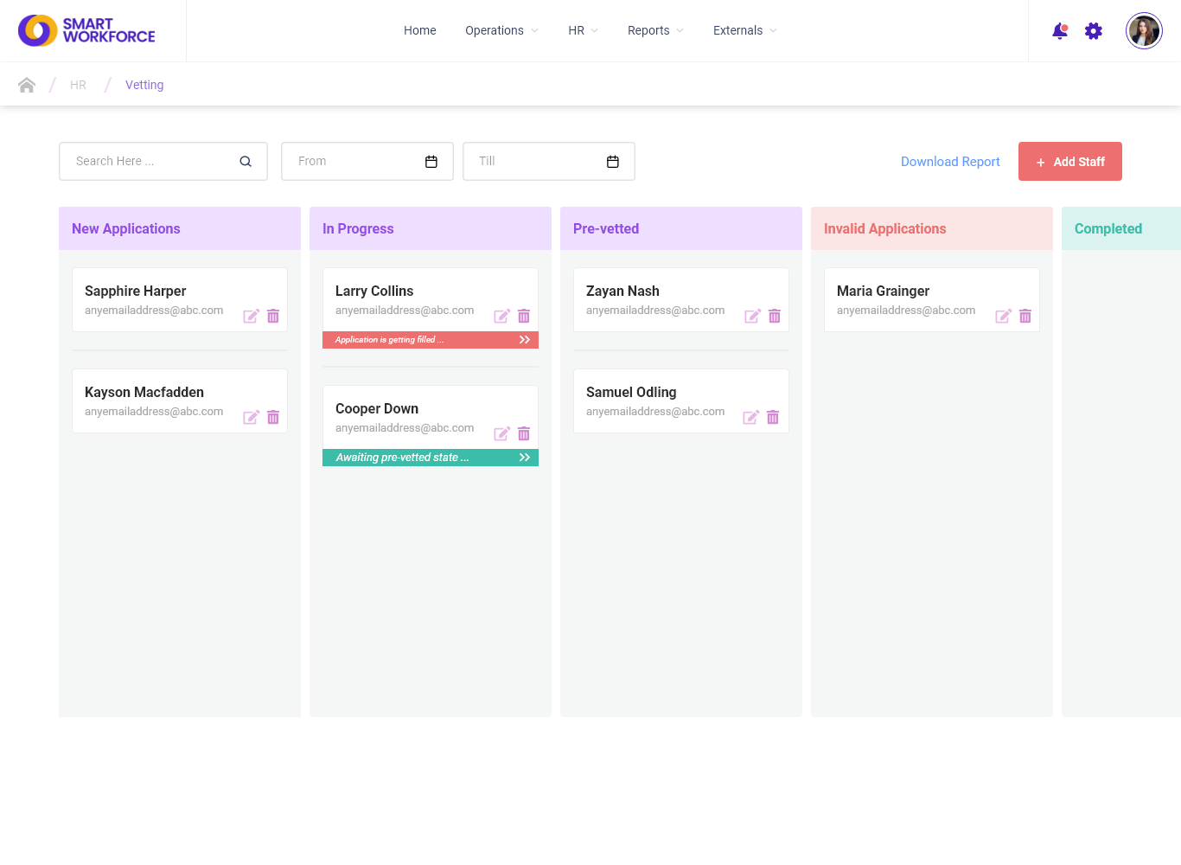Open the Till date calendar picker
Image resolution: width=1181 pixels, height=865 pixels.
(x=612, y=161)
